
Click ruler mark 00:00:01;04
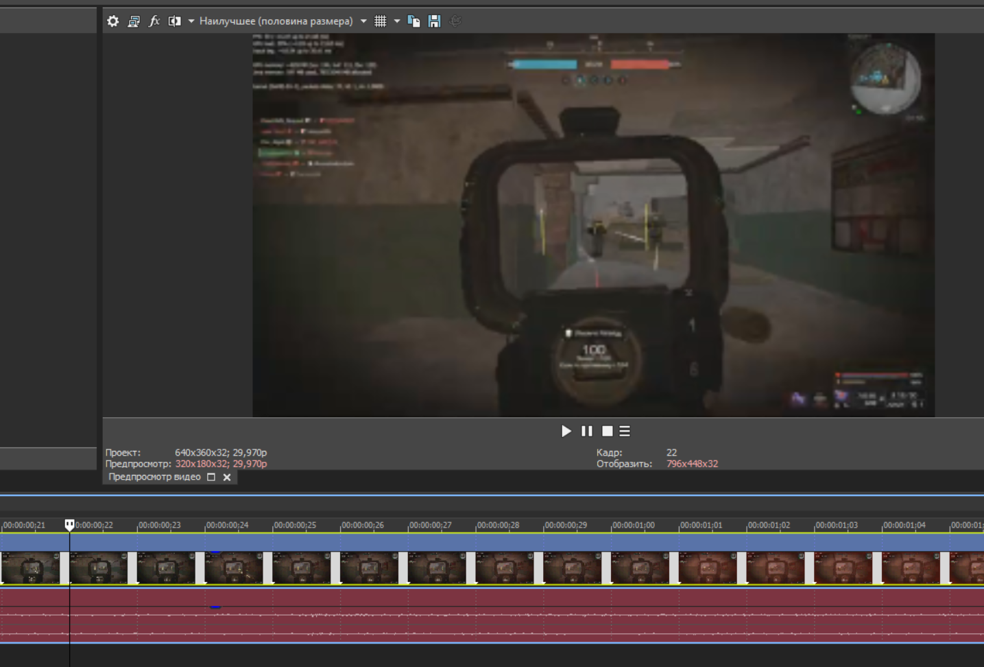tap(904, 525)
